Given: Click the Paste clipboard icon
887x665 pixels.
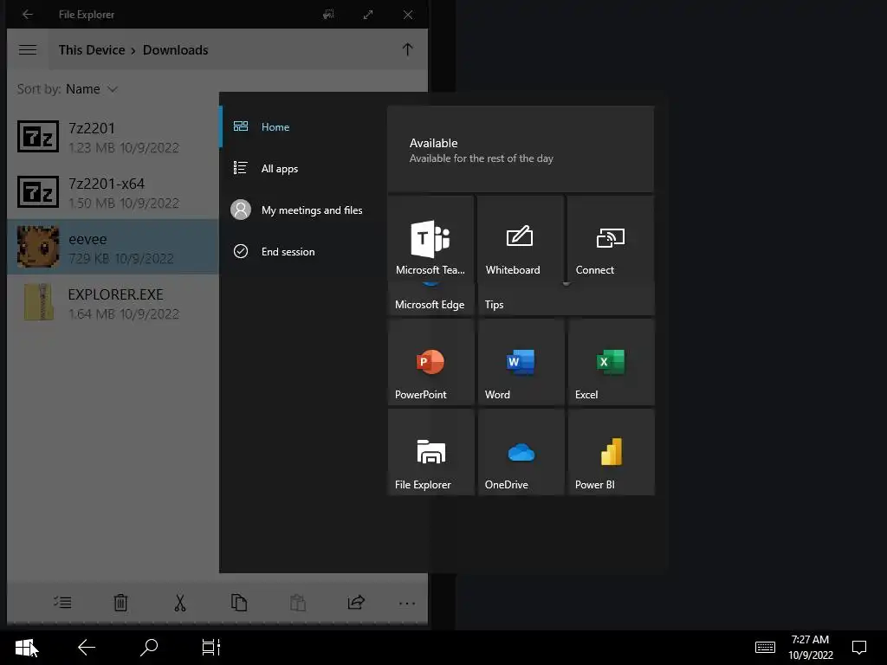Looking at the screenshot, I should (298, 603).
